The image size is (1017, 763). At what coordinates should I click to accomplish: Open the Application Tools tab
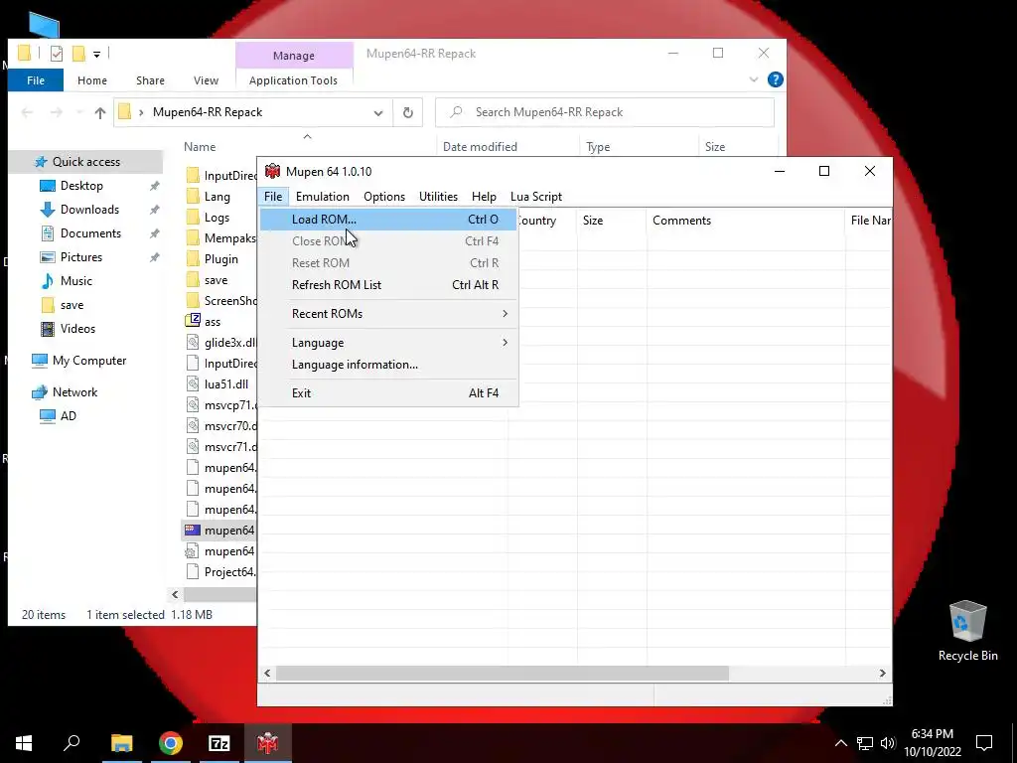293,80
